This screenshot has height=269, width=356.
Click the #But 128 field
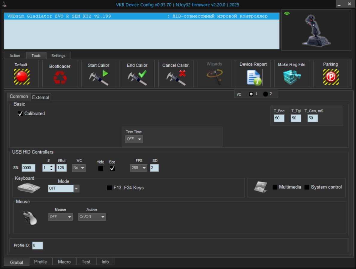(x=62, y=168)
